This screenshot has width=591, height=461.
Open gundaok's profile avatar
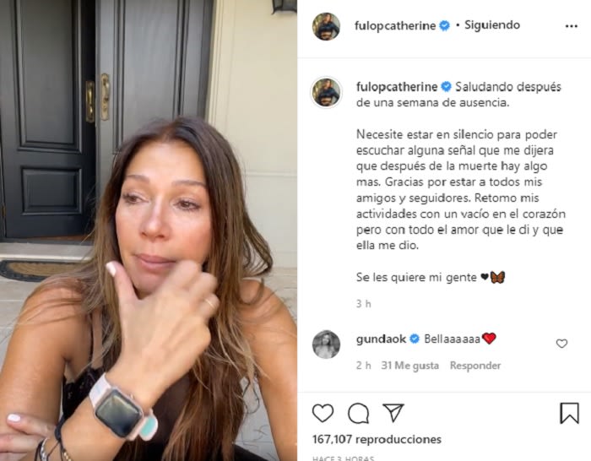point(326,344)
